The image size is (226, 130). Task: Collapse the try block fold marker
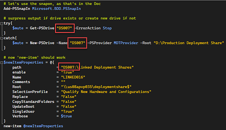pyautogui.click(x=2, y=24)
